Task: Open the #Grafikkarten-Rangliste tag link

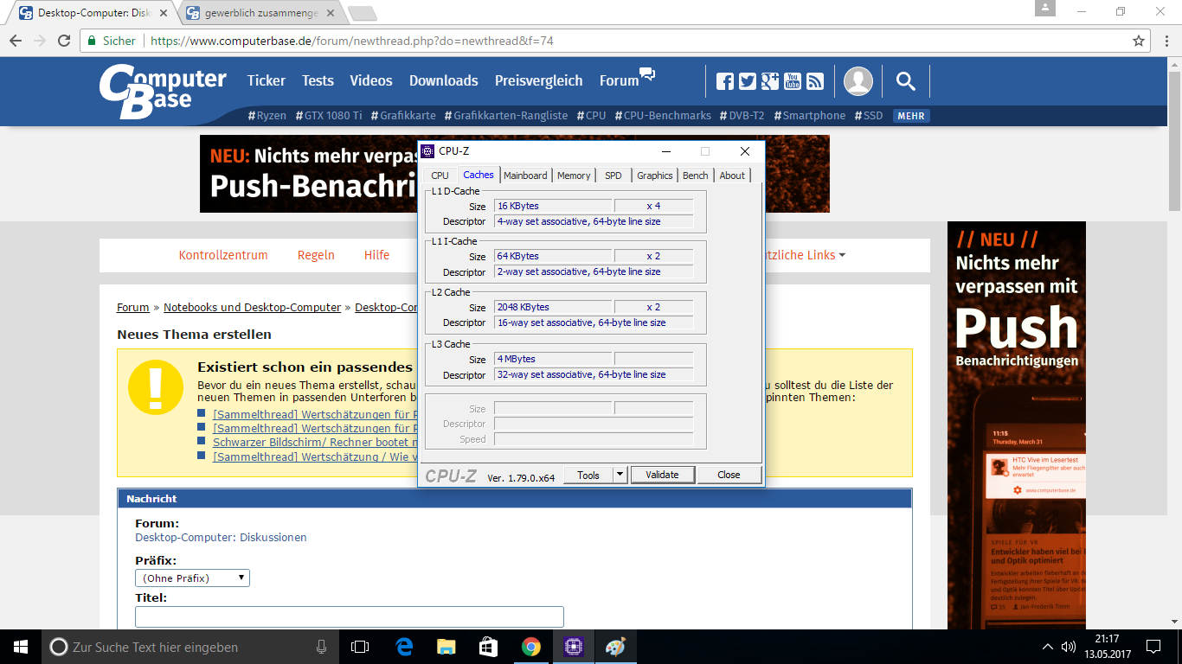Action: (x=506, y=116)
